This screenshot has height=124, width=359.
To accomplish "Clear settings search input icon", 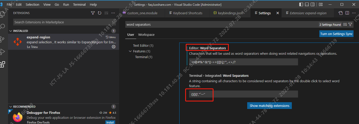I will pyautogui.click(x=345, y=24).
